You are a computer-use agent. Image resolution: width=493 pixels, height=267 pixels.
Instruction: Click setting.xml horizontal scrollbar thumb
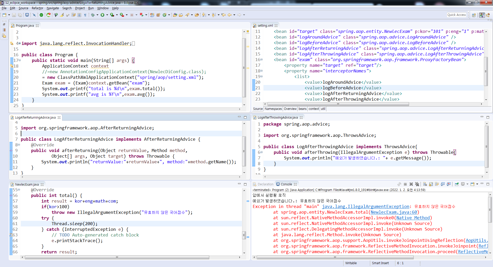(x=338, y=104)
